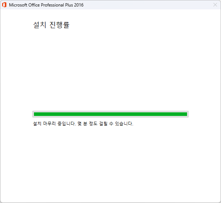Click the green installation progress bar
The height and width of the screenshot is (203, 221).
(x=110, y=114)
